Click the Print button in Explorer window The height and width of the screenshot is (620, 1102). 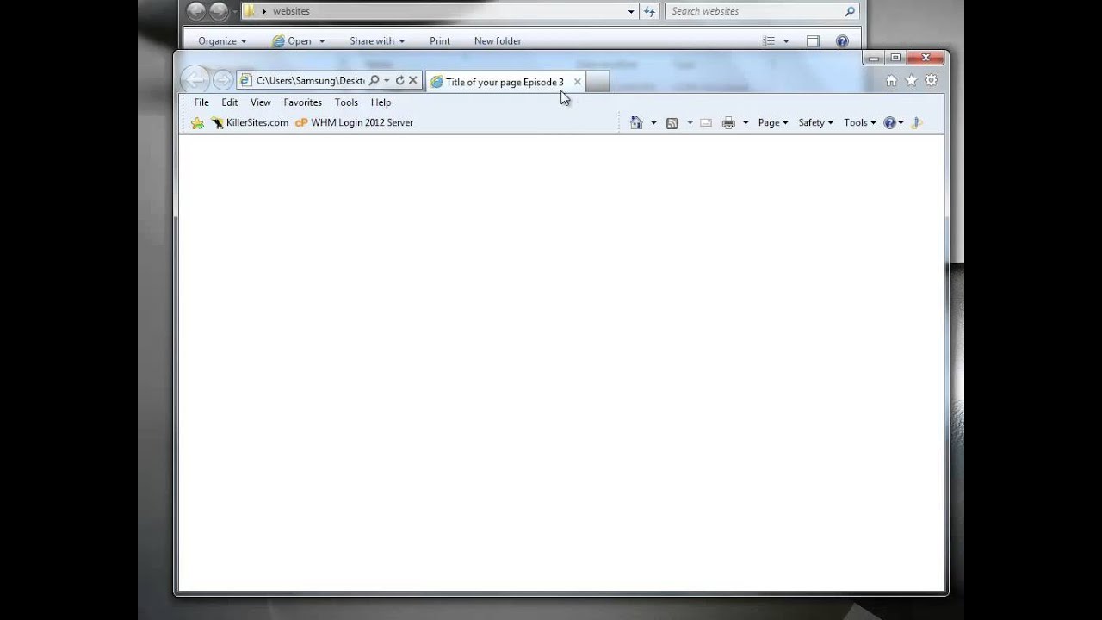(x=440, y=41)
